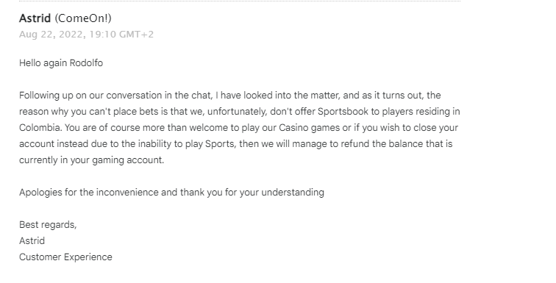Click the dotted separator line above the header
Image resolution: width=556 pixels, height=283 pixels.
(240, 1)
